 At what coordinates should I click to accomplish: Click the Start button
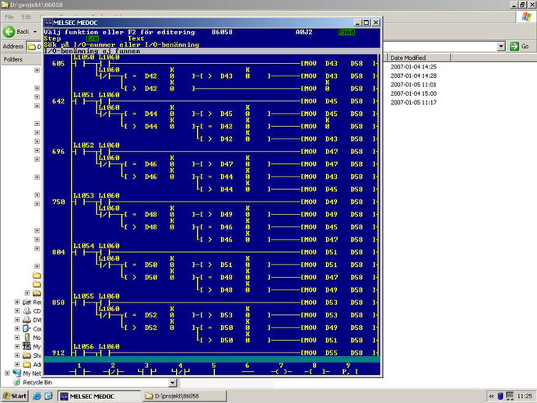click(14, 396)
